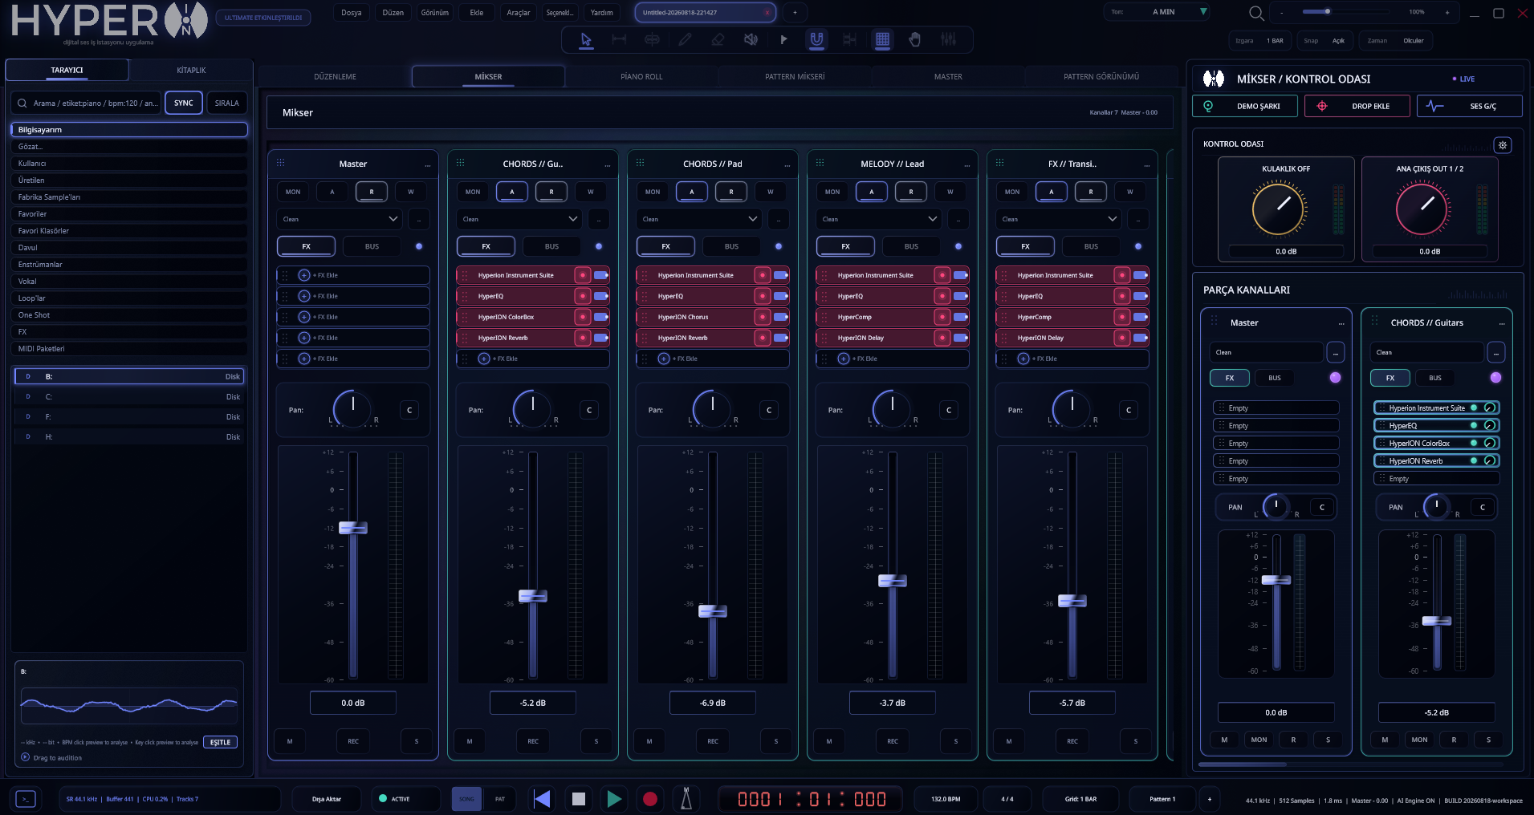Click the Master strip volume fader handle

click(353, 528)
